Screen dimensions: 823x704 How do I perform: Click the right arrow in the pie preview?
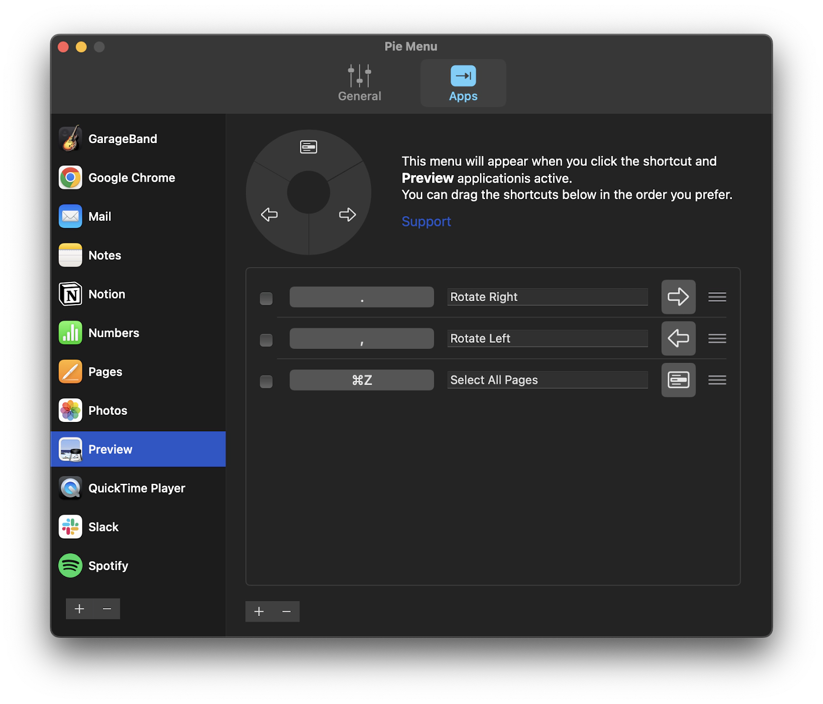click(x=347, y=215)
